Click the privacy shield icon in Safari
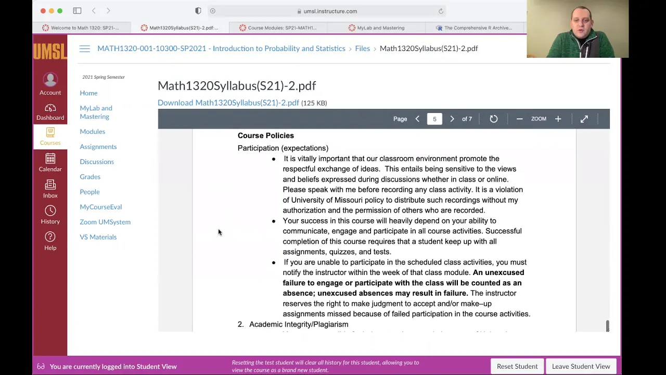 coord(198,11)
